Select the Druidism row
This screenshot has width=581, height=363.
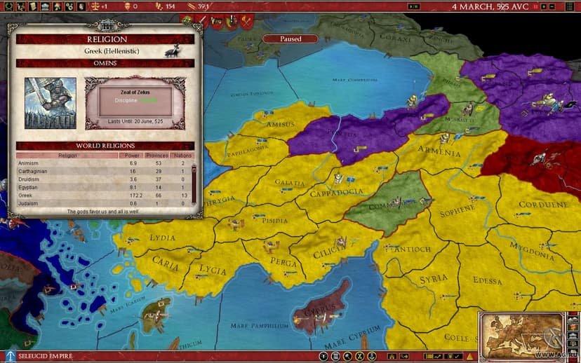tap(104, 179)
